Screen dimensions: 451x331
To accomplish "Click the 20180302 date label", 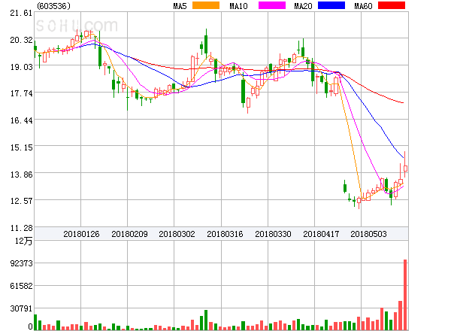I will pos(177,234).
